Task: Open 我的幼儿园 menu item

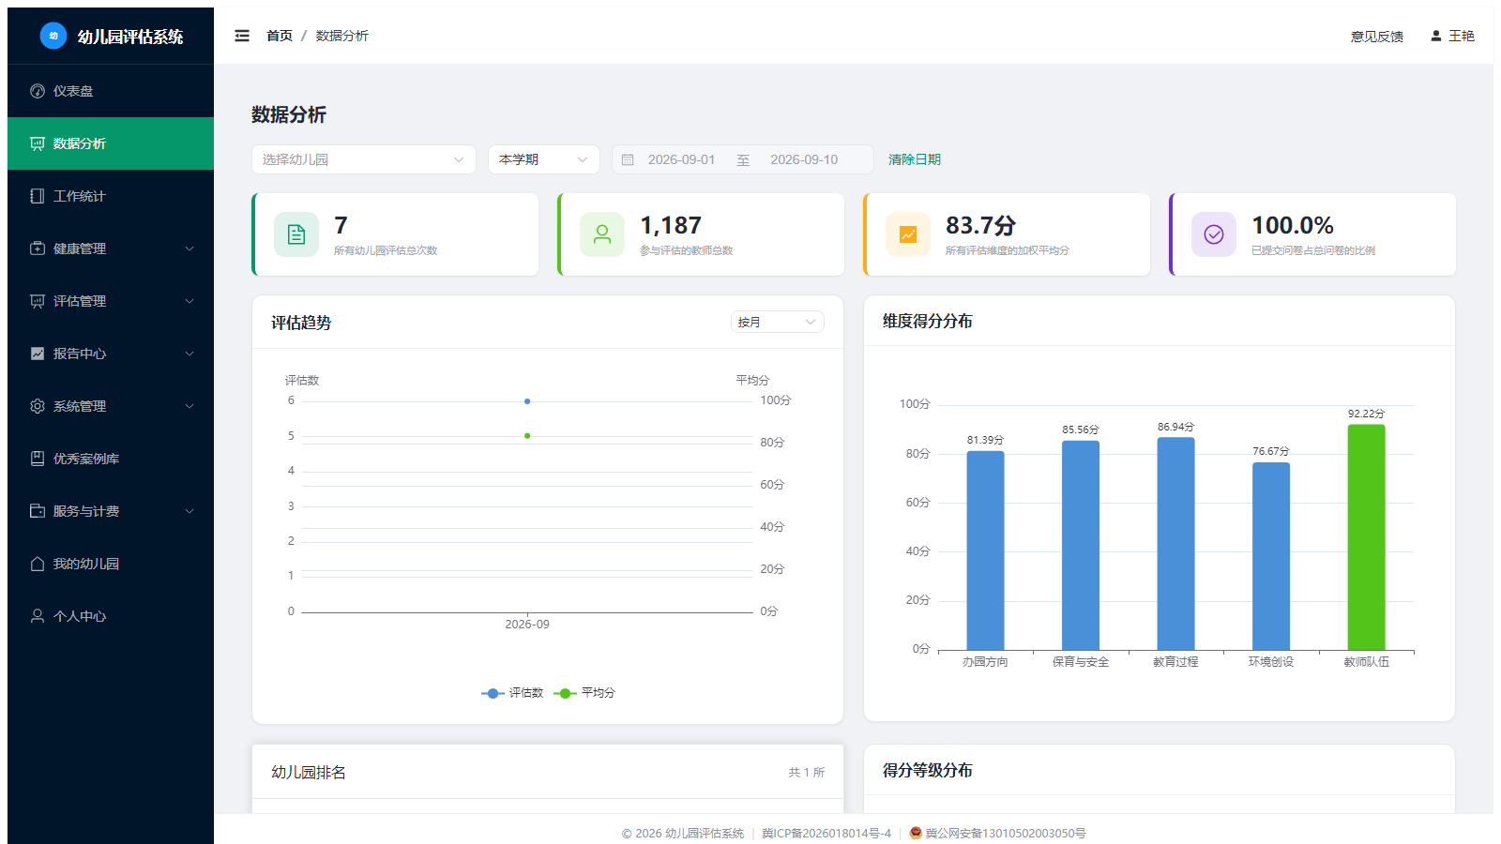Action: (x=111, y=564)
